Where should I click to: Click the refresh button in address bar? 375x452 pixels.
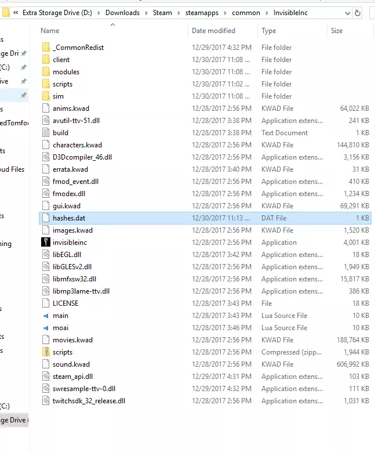pyautogui.click(x=358, y=13)
